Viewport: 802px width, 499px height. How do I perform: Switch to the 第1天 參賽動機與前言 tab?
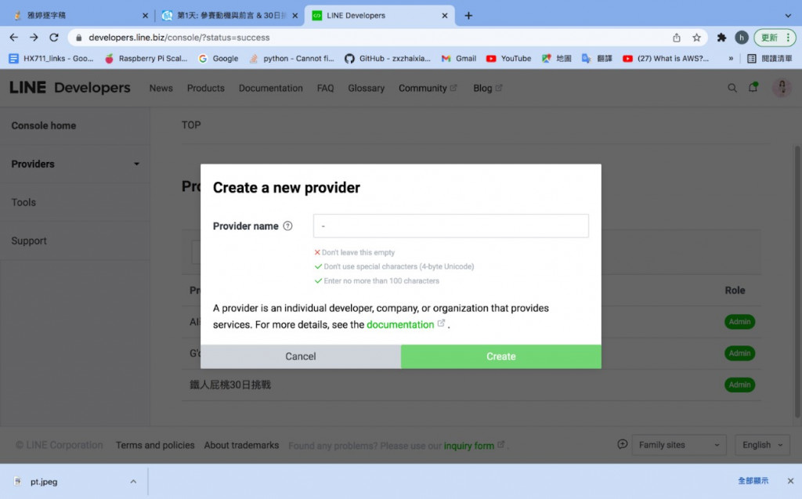[230, 16]
